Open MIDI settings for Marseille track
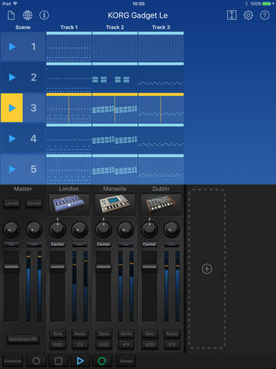Image resolution: width=276 pixels, height=369 pixels. coord(103,344)
